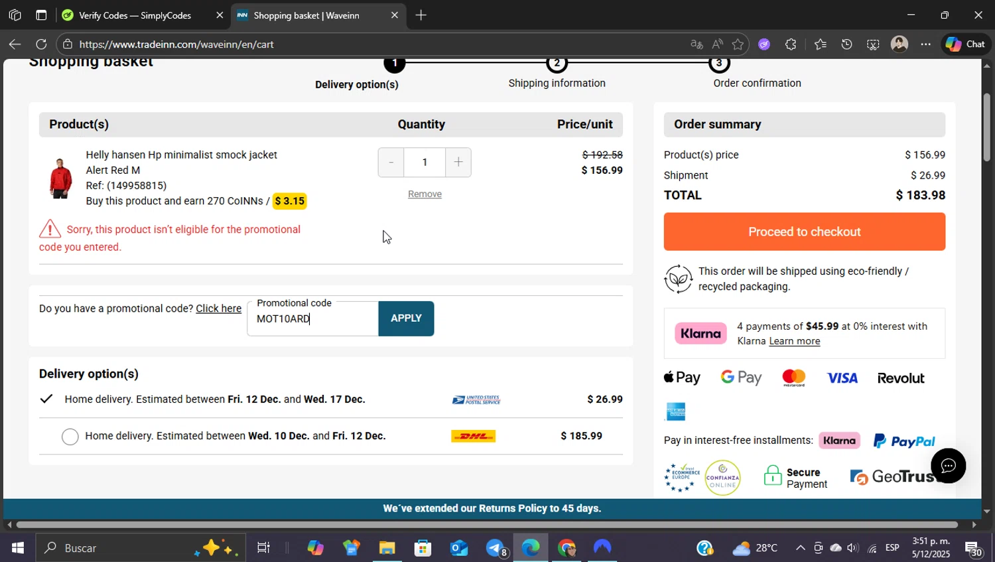This screenshot has height=562, width=995.
Task: Open the tab actions menu icon
Action: point(41,15)
